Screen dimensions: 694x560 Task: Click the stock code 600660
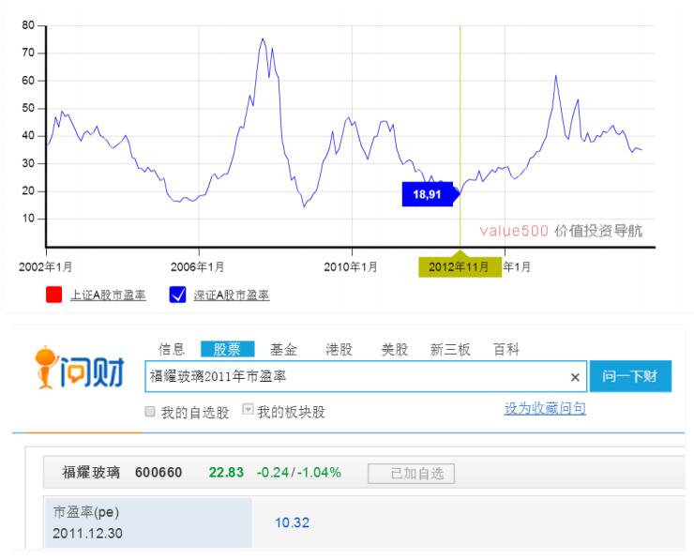158,473
